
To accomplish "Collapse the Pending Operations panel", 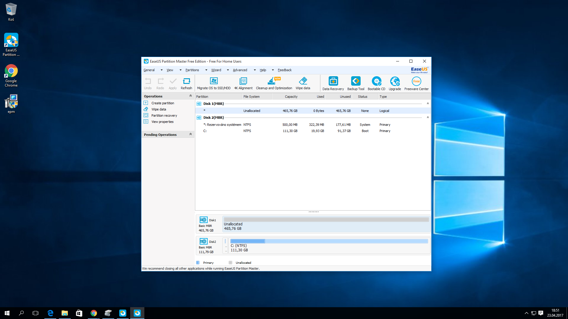I will tap(191, 134).
